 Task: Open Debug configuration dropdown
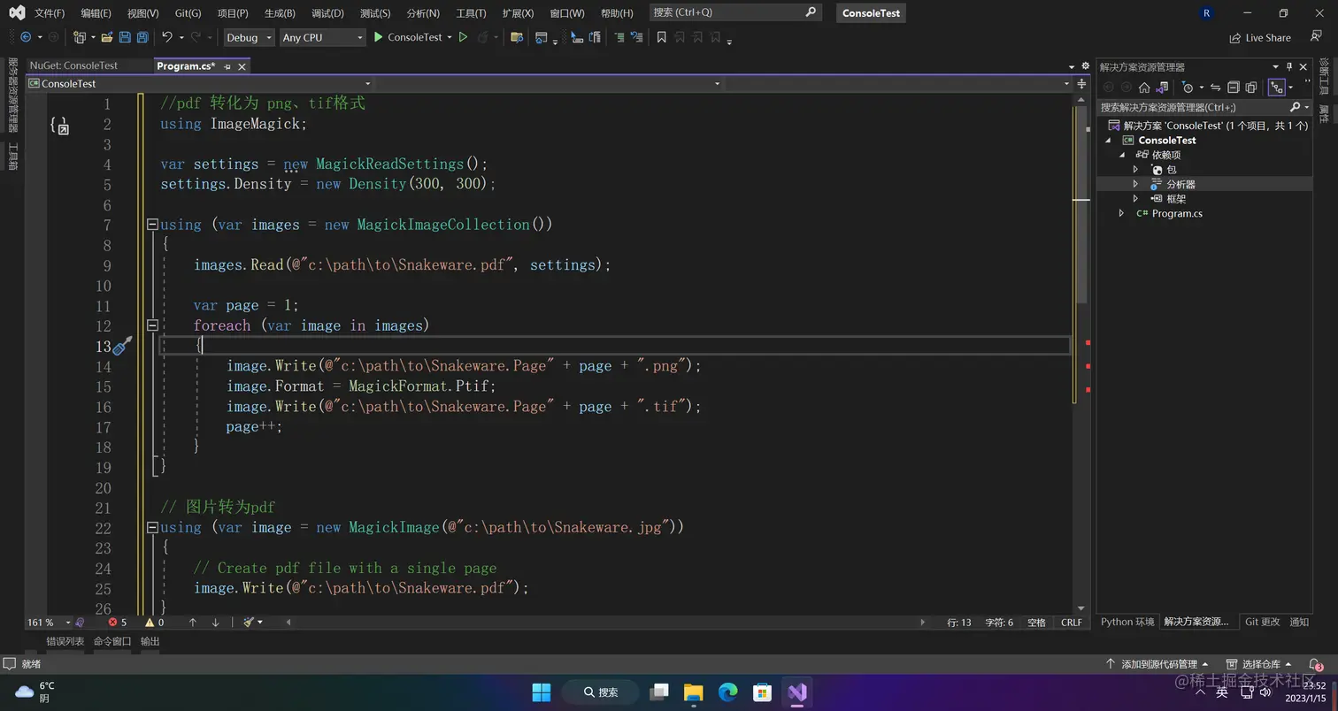coord(249,37)
